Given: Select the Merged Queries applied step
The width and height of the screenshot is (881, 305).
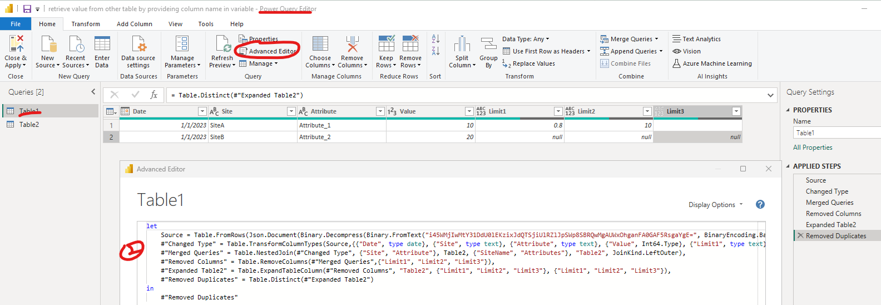Looking at the screenshot, I should tap(837, 203).
